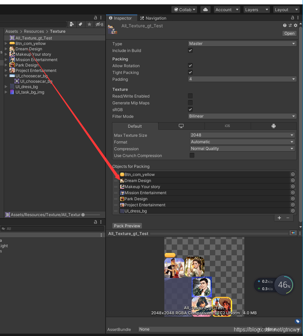Image resolution: width=303 pixels, height=336 pixels.
Task: Select the Search by Type icon
Action: click(72, 24)
